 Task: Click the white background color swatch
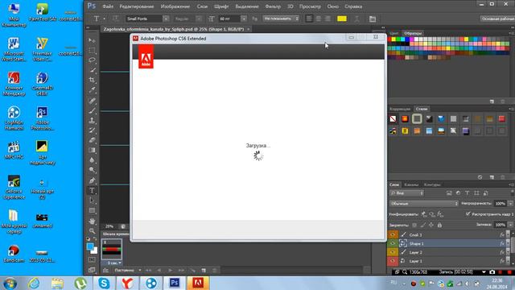coord(95,251)
